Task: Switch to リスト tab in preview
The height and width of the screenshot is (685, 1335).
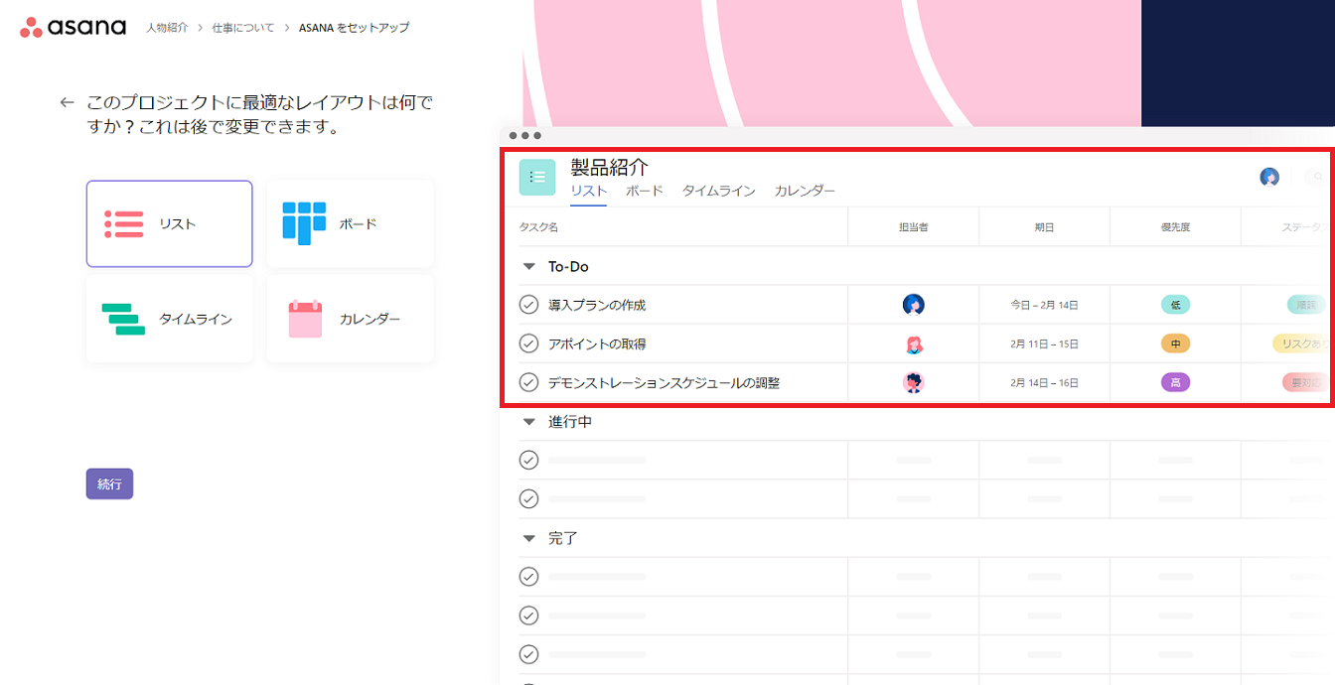Action: [588, 191]
